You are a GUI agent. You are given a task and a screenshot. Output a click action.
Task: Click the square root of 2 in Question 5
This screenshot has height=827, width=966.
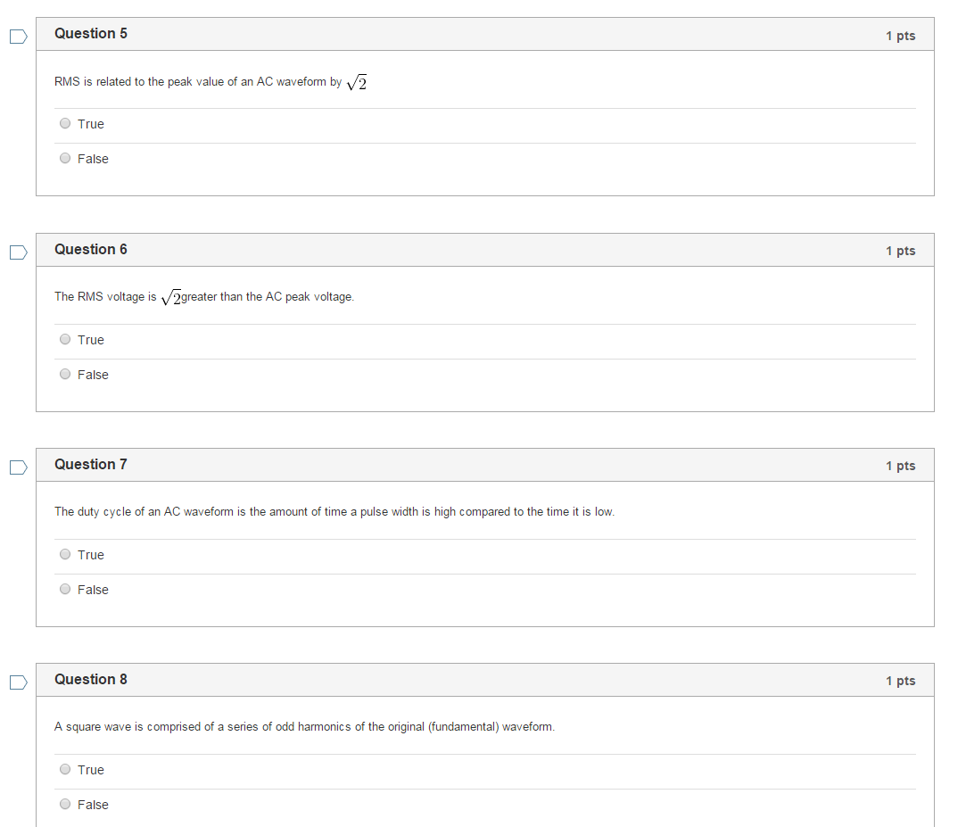(357, 83)
